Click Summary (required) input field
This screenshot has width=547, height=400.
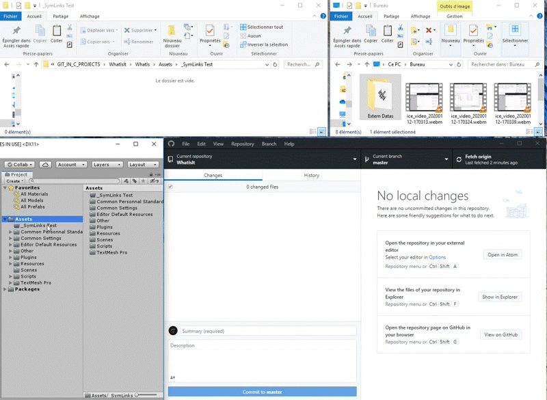pyautogui.click(x=268, y=331)
